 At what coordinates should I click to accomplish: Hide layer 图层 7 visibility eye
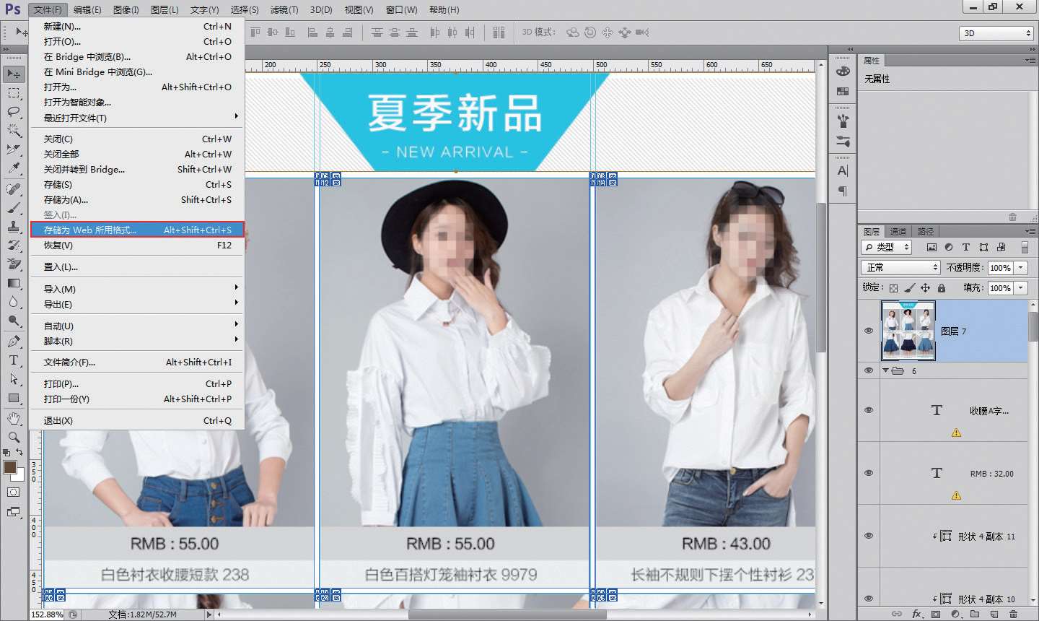[869, 331]
